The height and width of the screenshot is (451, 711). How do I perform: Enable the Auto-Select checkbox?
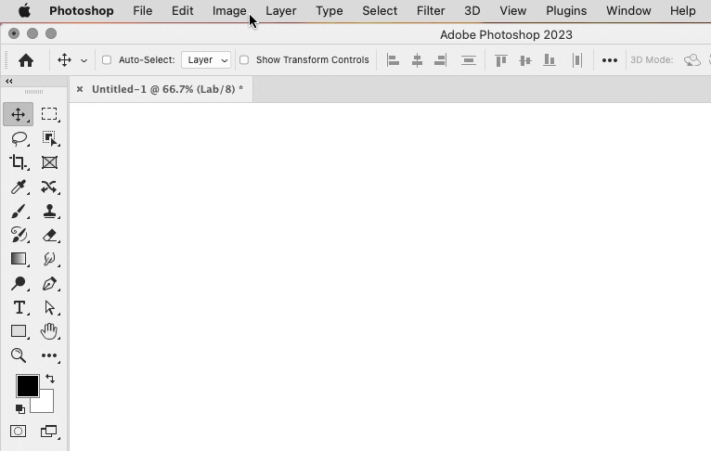[x=107, y=59]
